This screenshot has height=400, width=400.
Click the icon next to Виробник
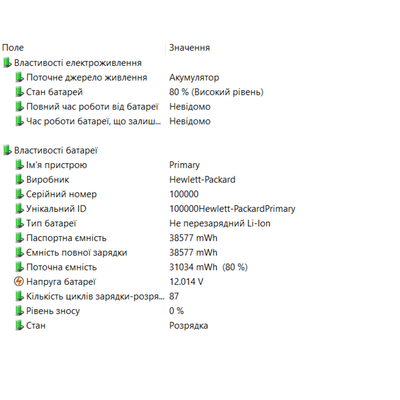tap(19, 180)
